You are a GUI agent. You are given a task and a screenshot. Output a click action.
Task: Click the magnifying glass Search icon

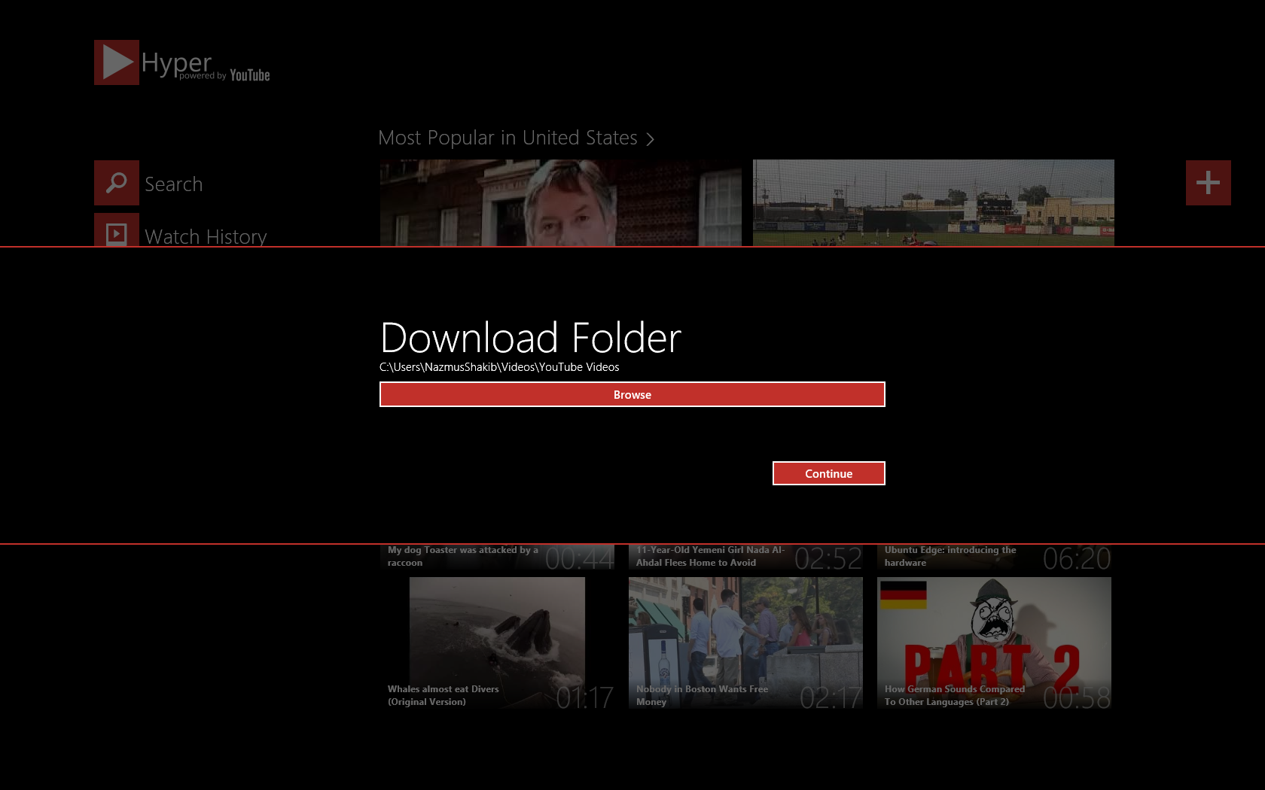click(117, 183)
